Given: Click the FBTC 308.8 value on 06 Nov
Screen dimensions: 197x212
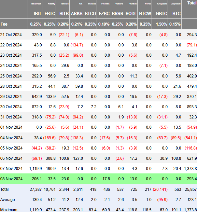Looking at the screenshot, I should click(x=51, y=158).
